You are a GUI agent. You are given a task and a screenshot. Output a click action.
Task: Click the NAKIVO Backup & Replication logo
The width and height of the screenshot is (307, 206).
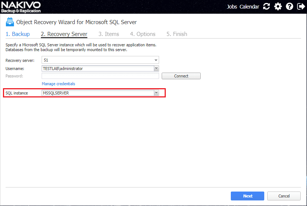20,7
